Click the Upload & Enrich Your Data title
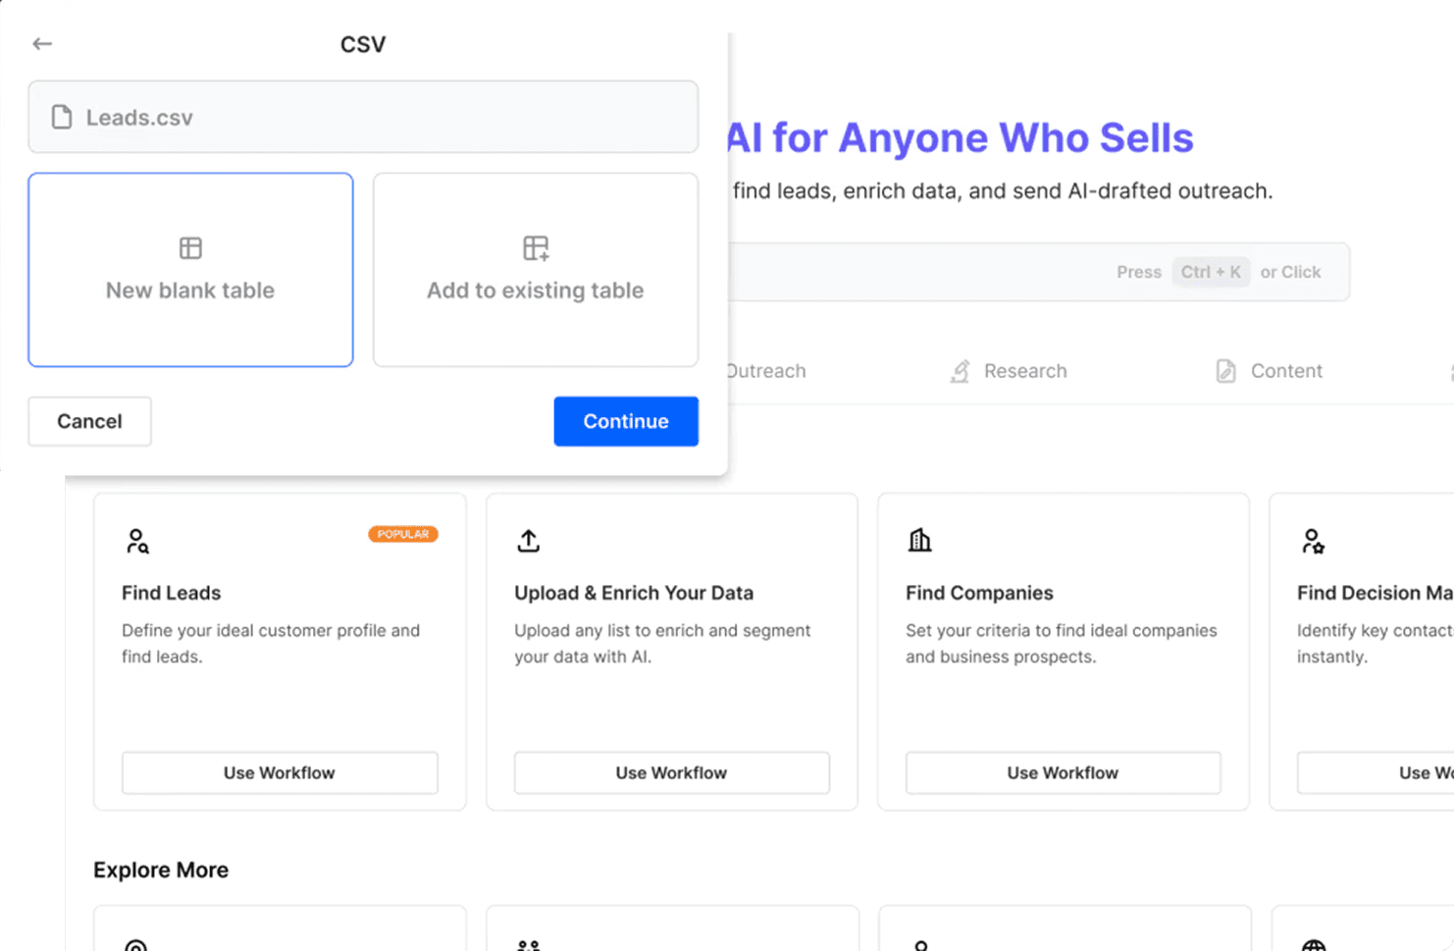Image resolution: width=1455 pixels, height=951 pixels. tap(634, 593)
